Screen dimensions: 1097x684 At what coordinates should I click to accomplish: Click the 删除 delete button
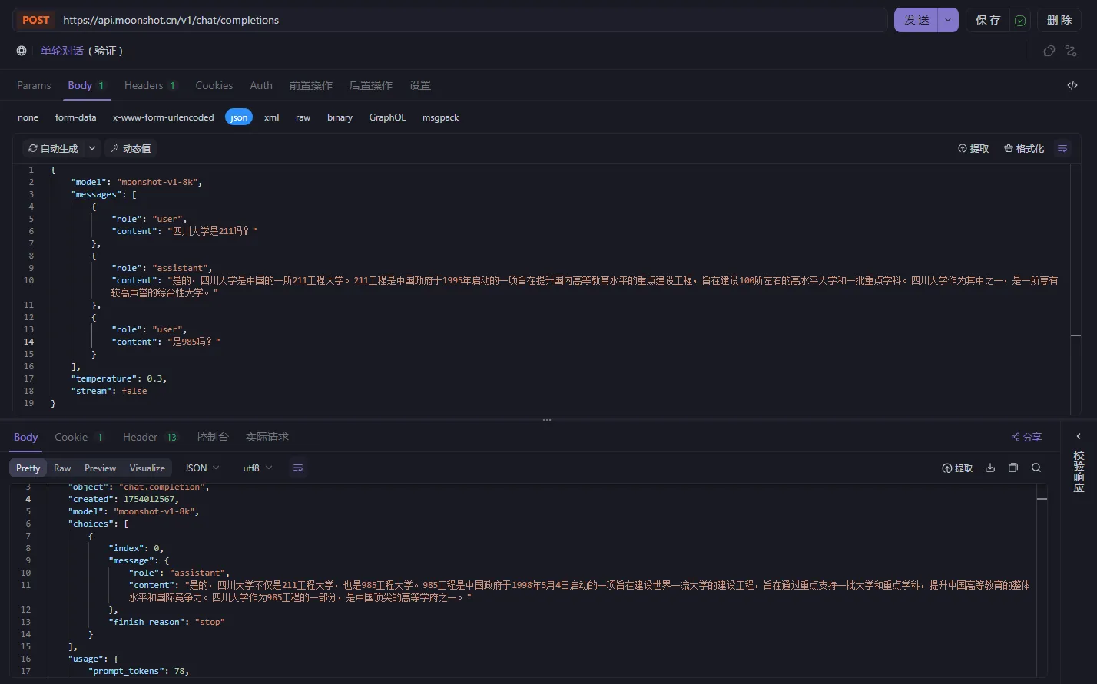tap(1059, 20)
